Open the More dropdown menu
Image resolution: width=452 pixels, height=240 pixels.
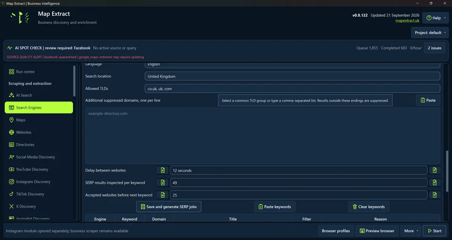[411, 231]
